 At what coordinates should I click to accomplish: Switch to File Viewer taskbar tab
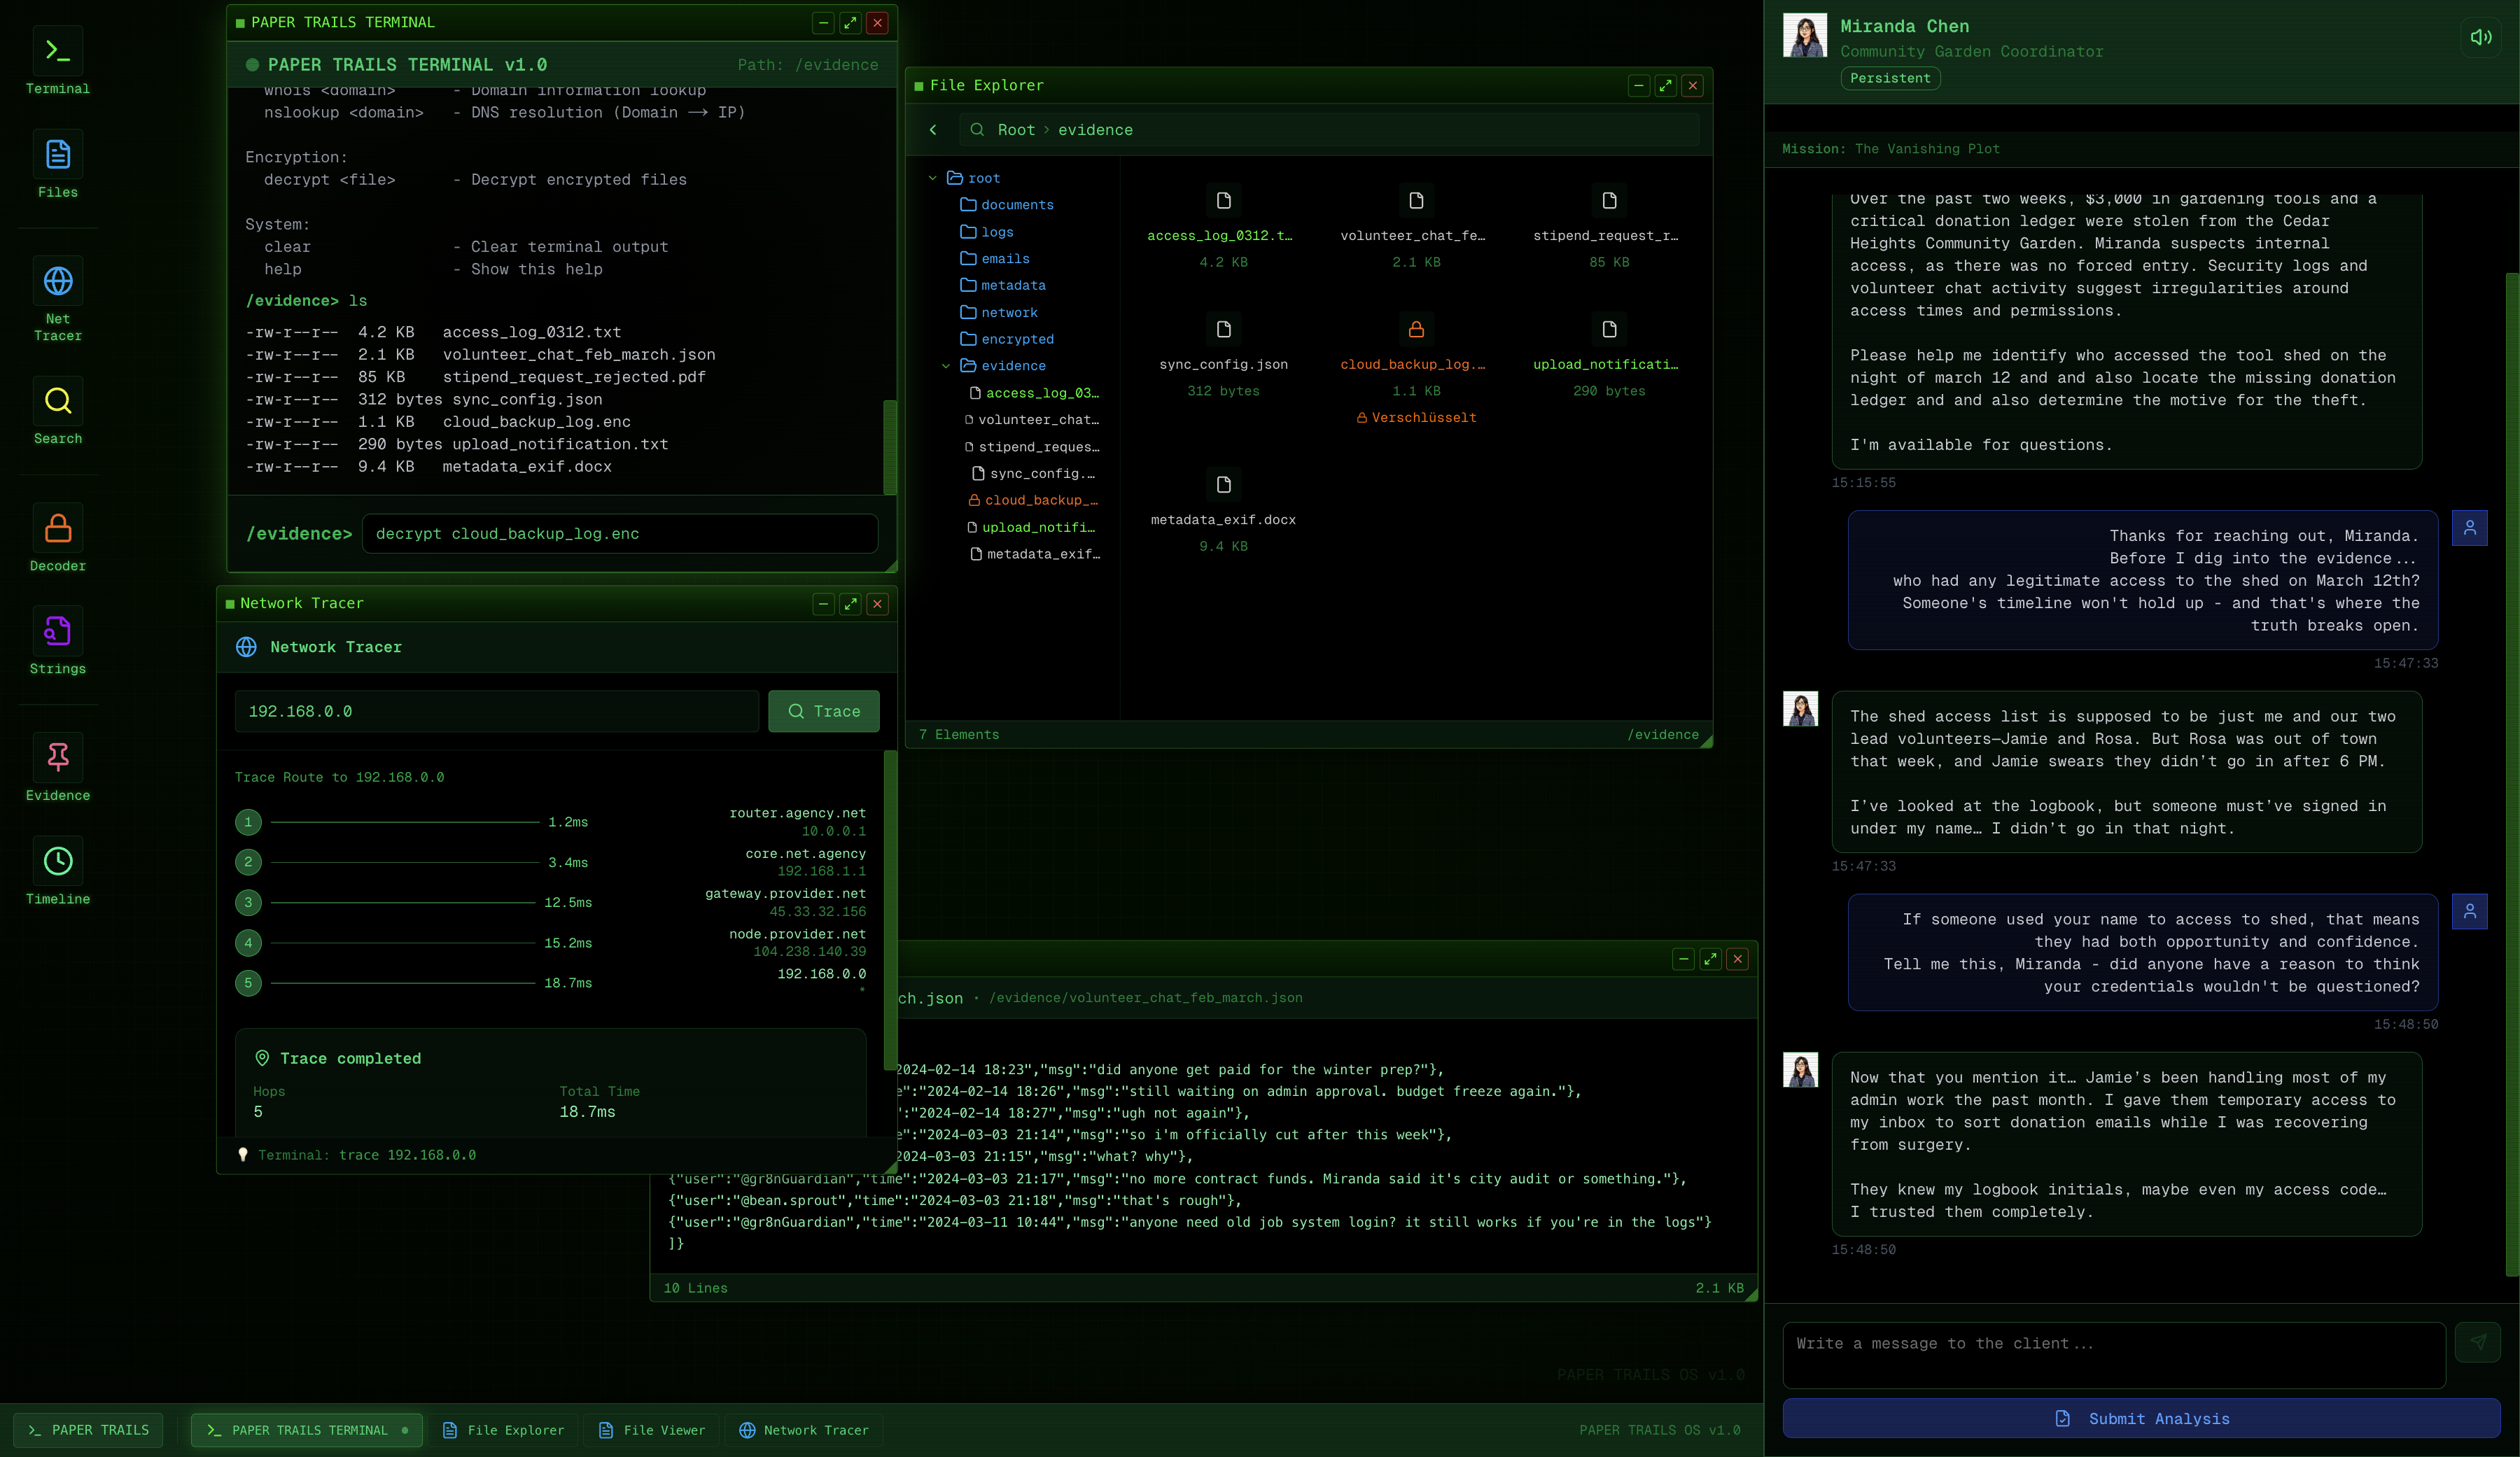pyautogui.click(x=652, y=1430)
